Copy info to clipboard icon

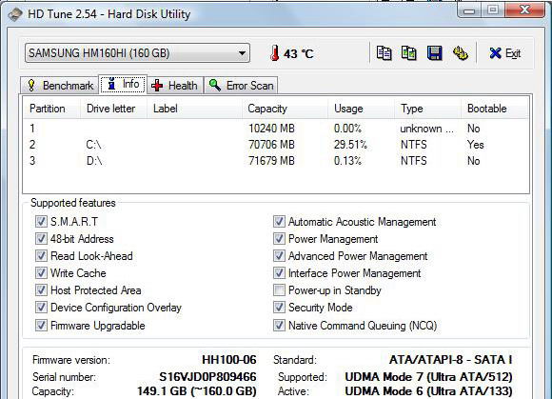click(384, 53)
